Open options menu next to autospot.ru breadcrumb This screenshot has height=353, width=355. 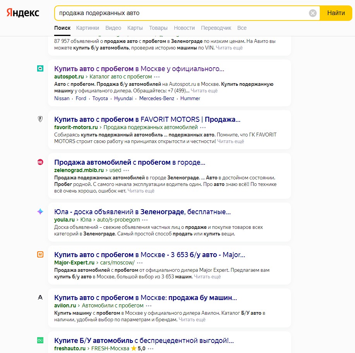(x=157, y=77)
